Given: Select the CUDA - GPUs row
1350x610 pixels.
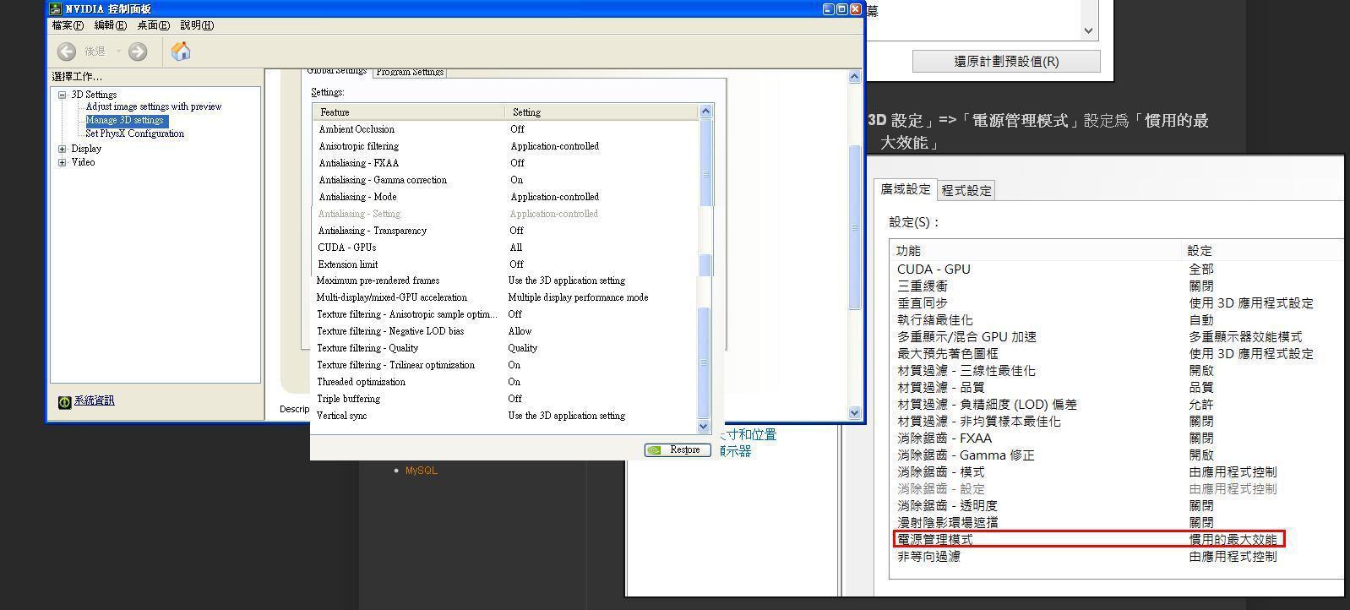Looking at the screenshot, I should coord(506,248).
